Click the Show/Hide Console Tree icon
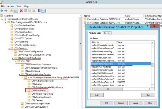162x109 pixels. click(16, 11)
